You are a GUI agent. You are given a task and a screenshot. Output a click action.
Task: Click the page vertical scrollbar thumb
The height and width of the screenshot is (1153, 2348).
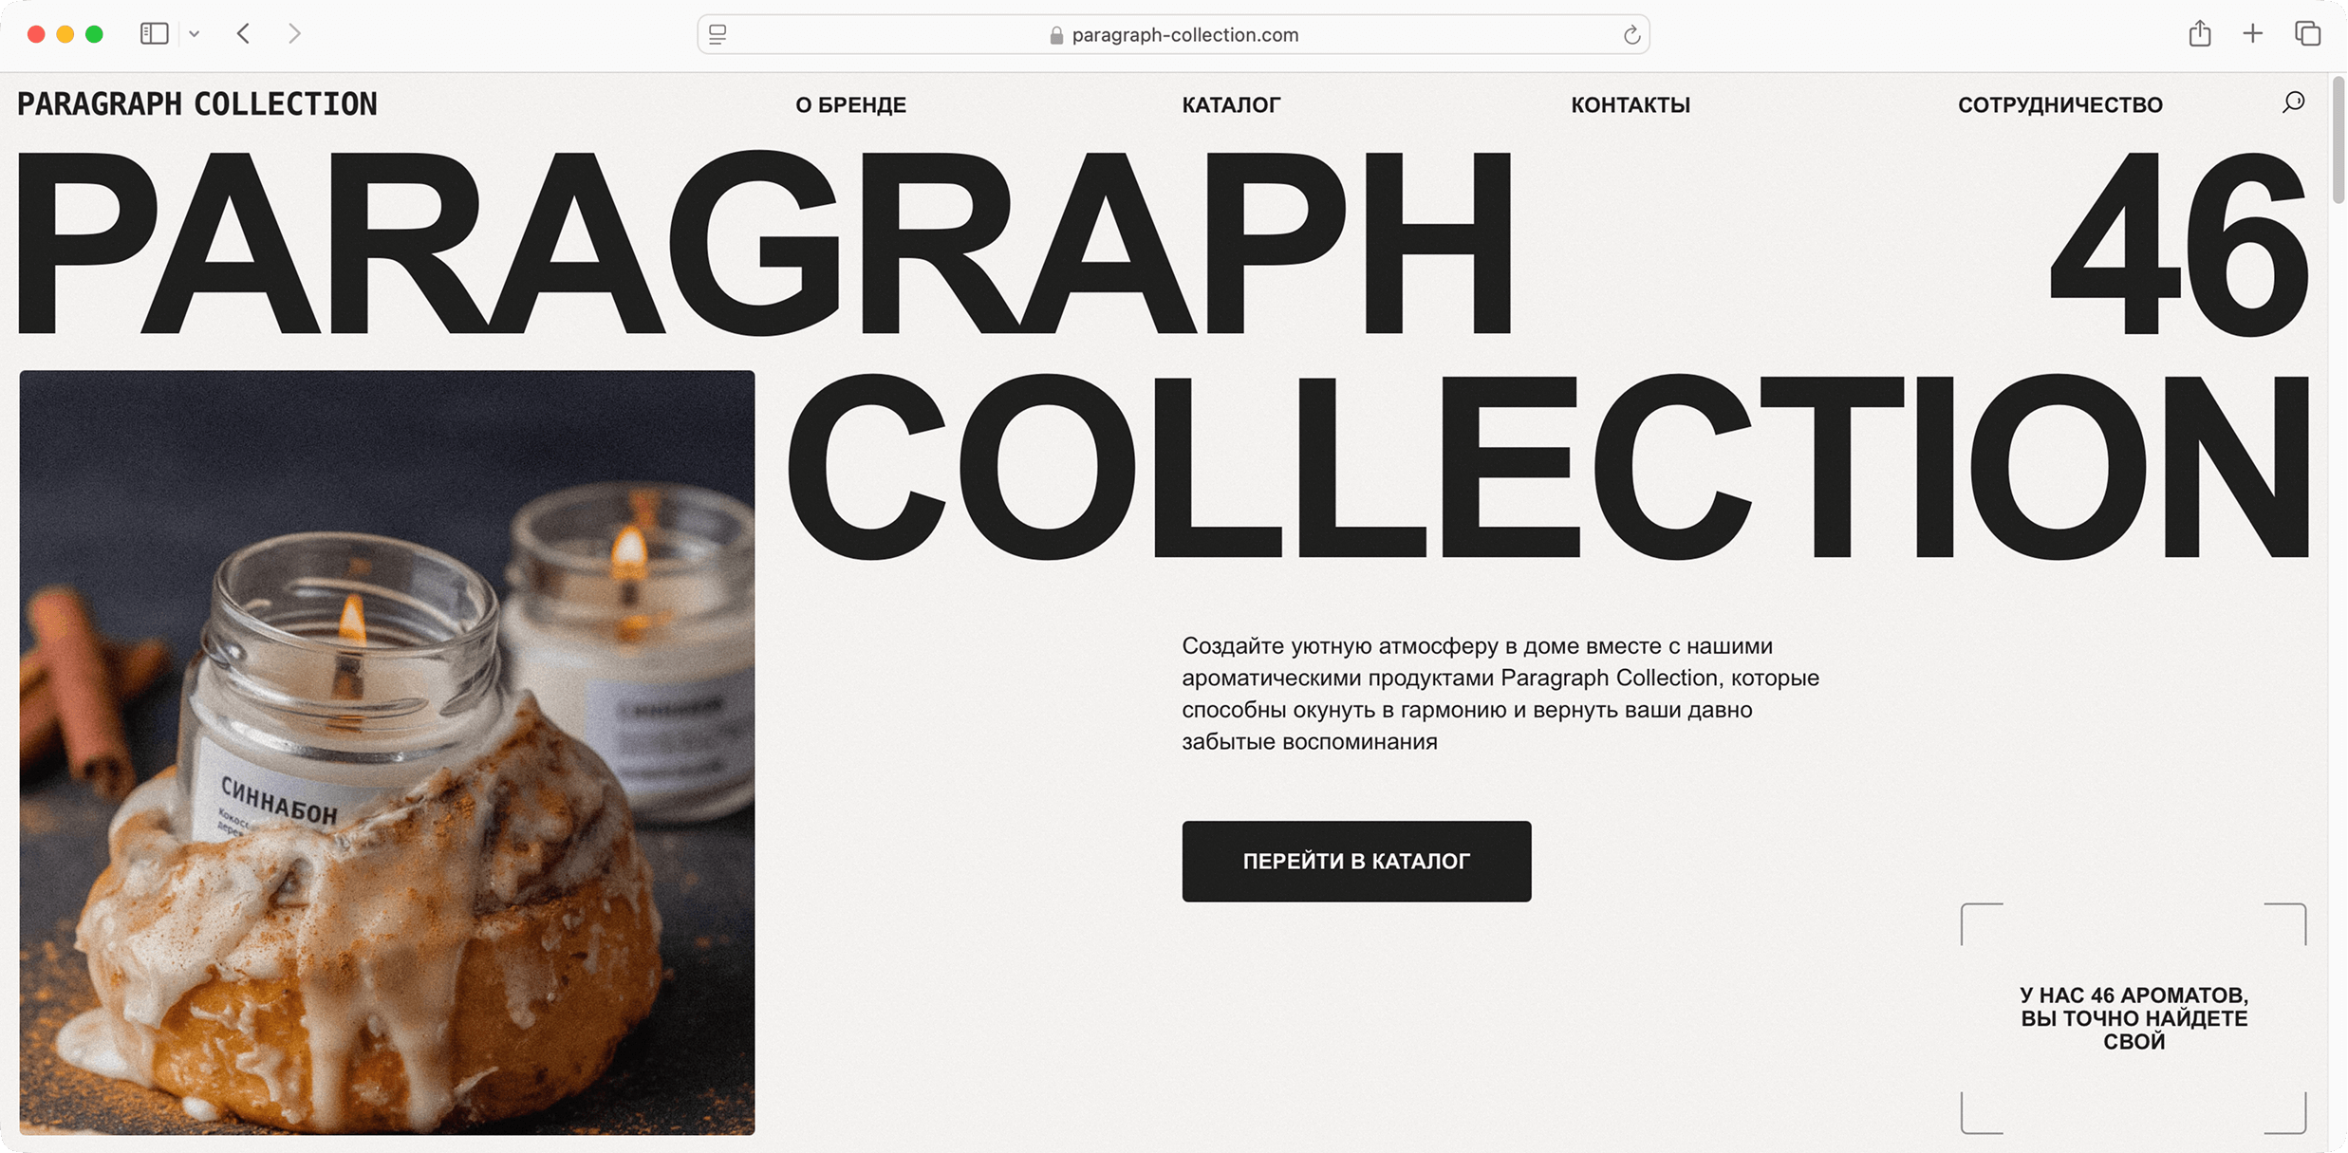click(x=2338, y=140)
